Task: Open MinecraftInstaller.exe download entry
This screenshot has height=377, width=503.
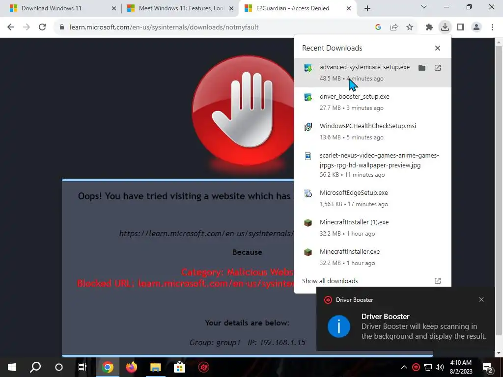Action: 373,257
